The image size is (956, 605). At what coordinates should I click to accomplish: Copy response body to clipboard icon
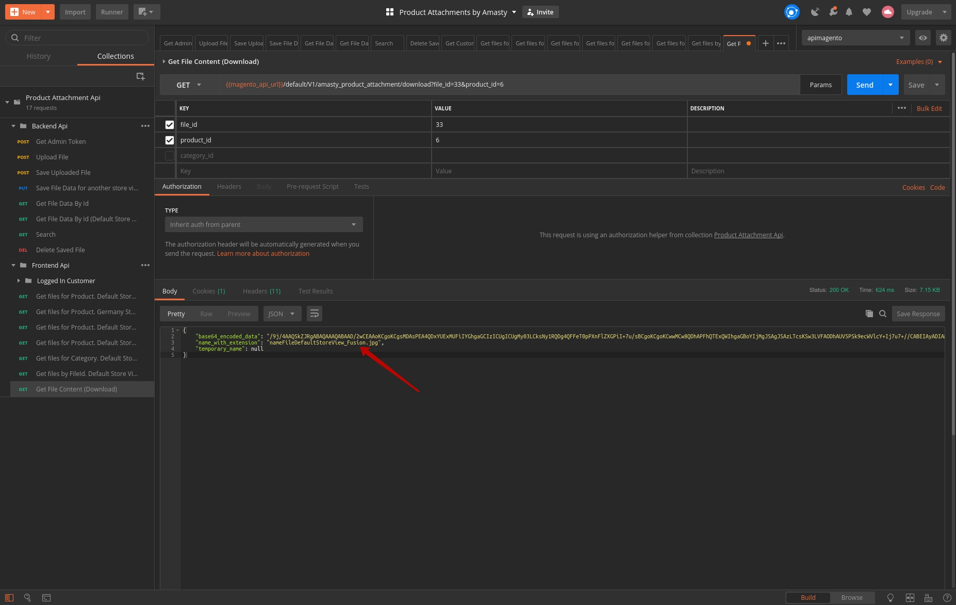click(x=869, y=314)
